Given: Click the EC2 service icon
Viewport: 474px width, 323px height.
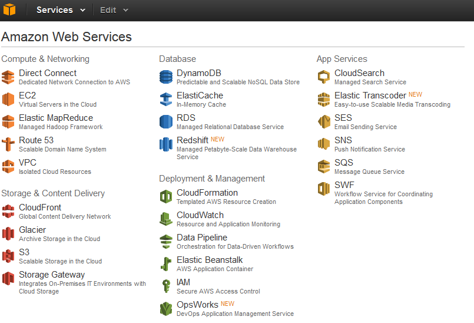Looking at the screenshot, I should point(8,99).
